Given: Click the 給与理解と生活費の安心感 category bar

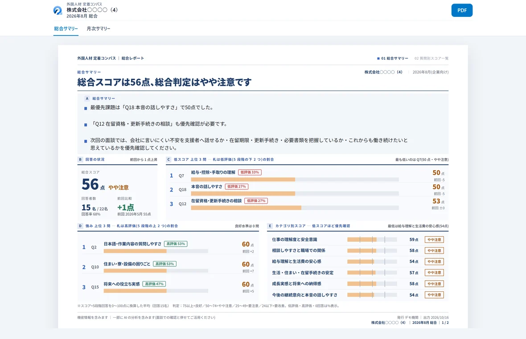Looking at the screenshot, I should coord(372,261).
